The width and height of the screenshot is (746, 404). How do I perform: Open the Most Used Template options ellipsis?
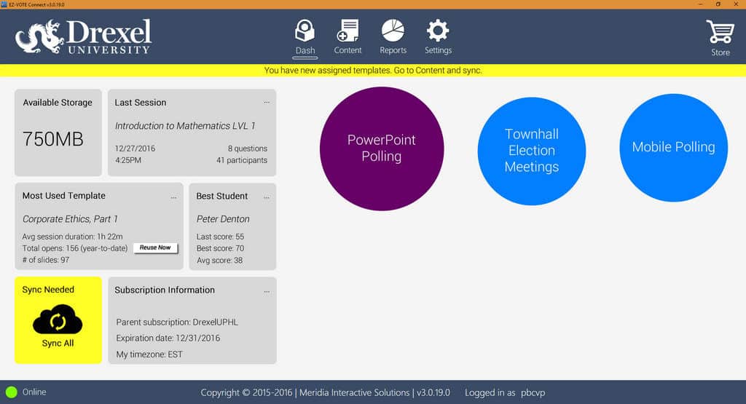(173, 197)
